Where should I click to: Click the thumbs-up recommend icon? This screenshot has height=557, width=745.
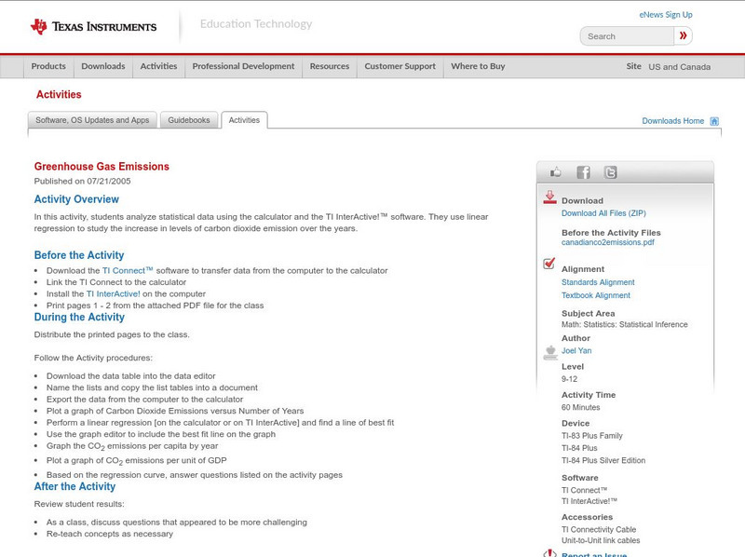click(556, 170)
